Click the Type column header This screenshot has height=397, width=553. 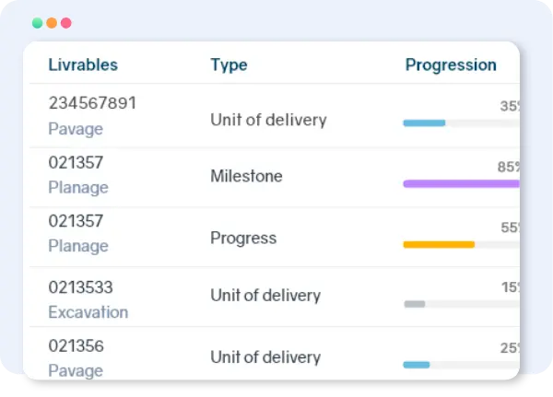pyautogui.click(x=229, y=64)
